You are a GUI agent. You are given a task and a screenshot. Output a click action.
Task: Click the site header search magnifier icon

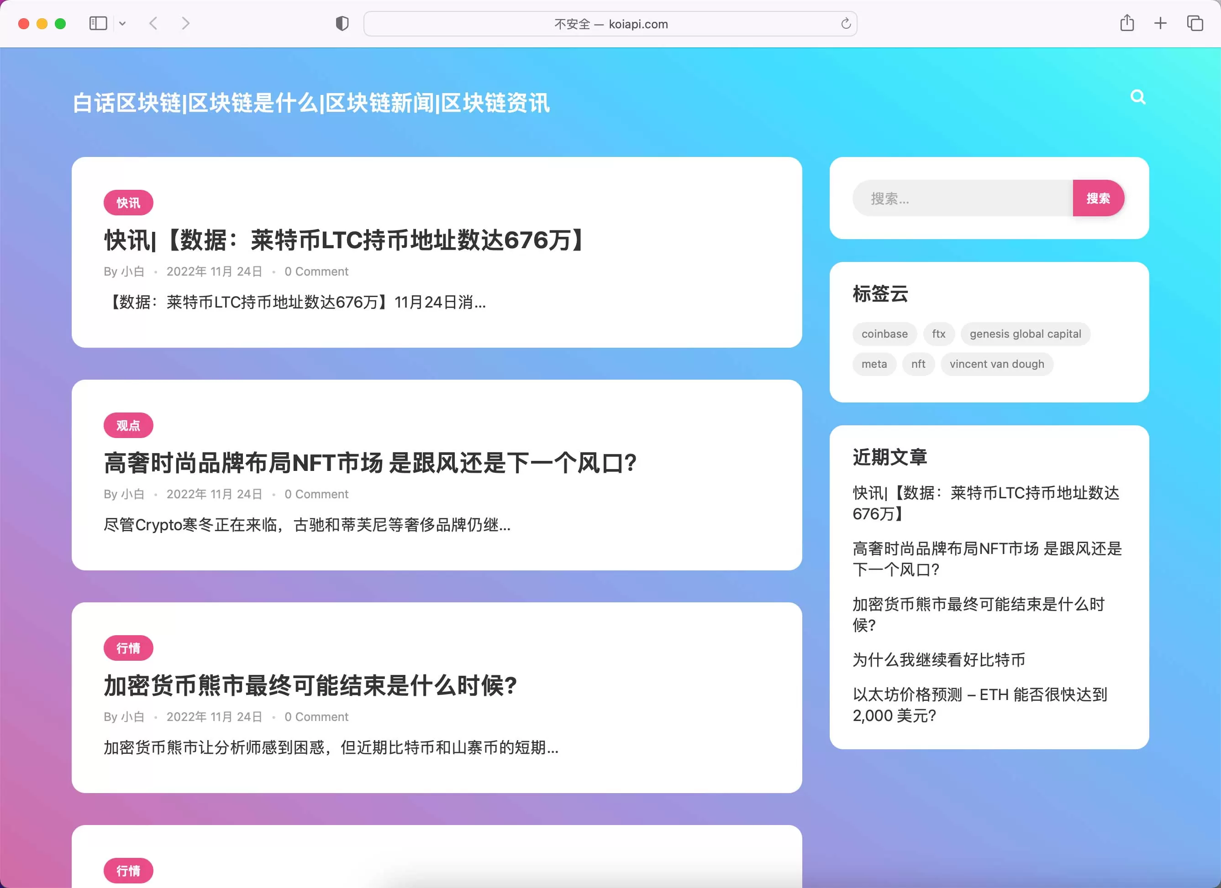(1137, 97)
